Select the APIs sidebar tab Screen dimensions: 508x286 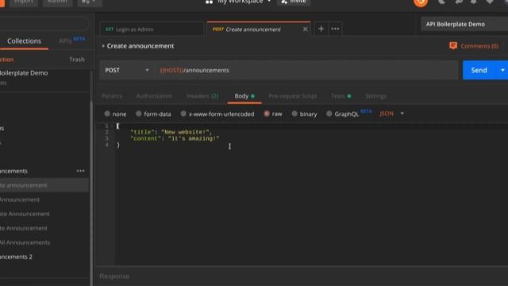coord(71,41)
